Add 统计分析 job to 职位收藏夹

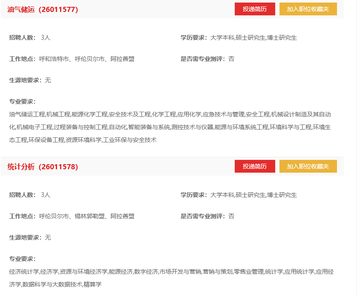(x=308, y=166)
